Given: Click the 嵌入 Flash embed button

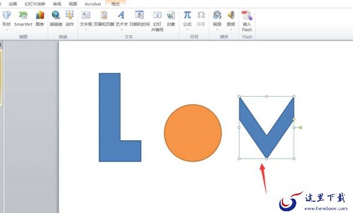Looking at the screenshot, I should [247, 21].
